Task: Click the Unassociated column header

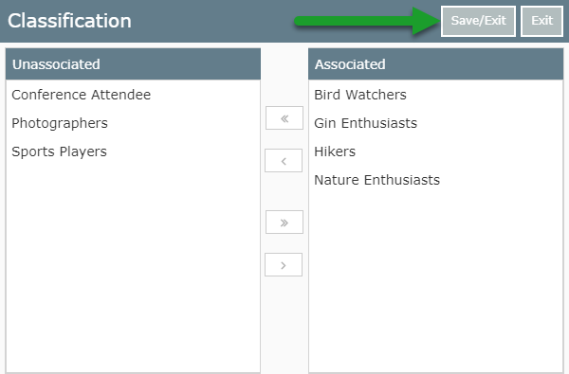Action: click(133, 64)
